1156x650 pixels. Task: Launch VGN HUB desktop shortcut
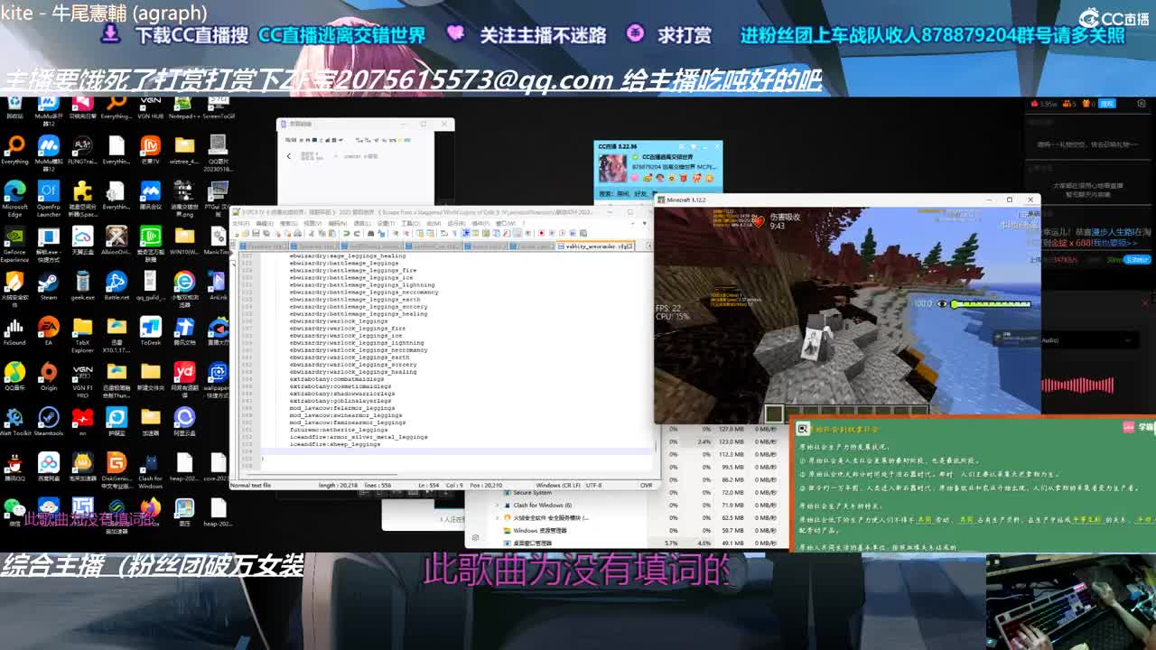coord(150,107)
